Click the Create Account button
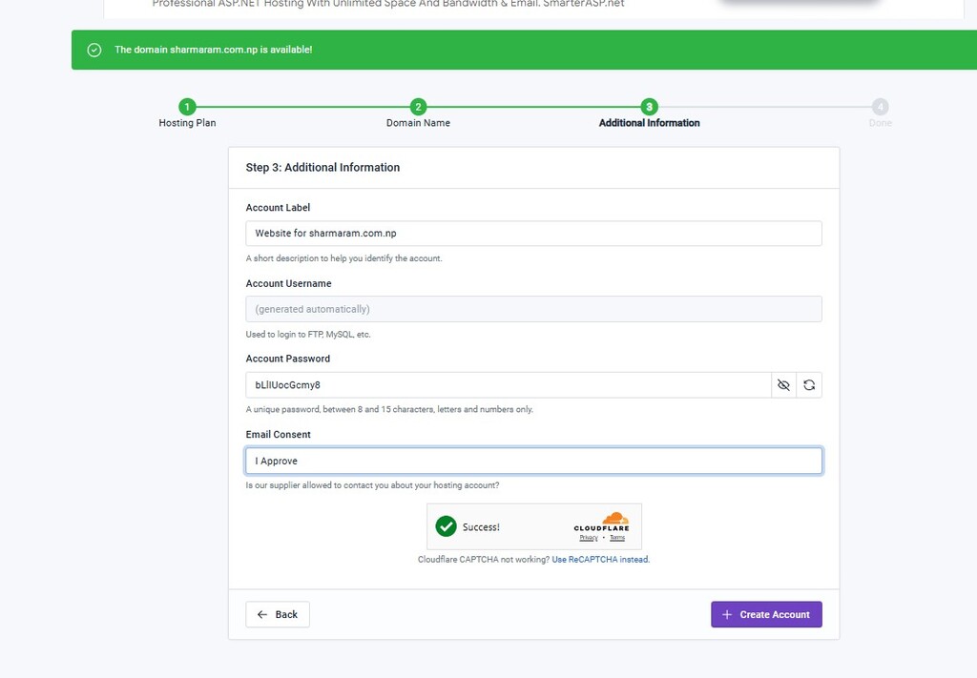 click(766, 614)
